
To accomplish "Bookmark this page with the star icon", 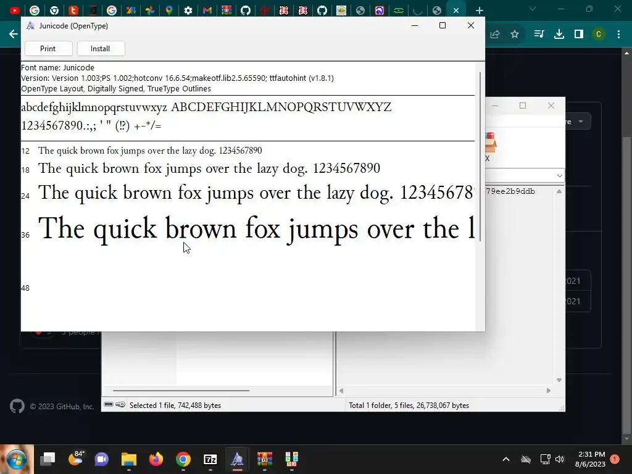I will tap(515, 35).
